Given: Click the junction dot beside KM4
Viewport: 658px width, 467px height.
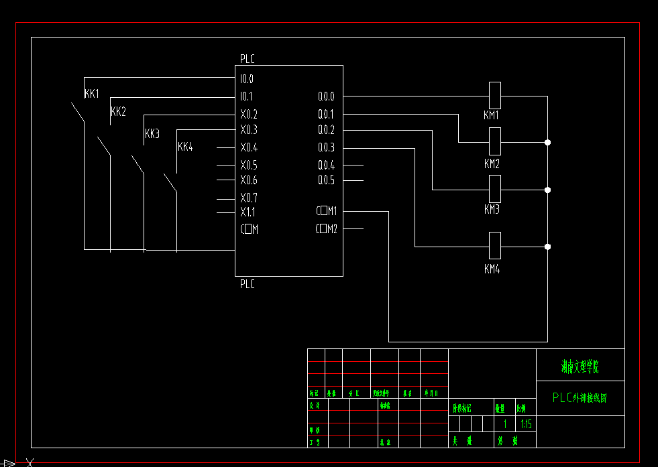Looking at the screenshot, I should pos(547,247).
